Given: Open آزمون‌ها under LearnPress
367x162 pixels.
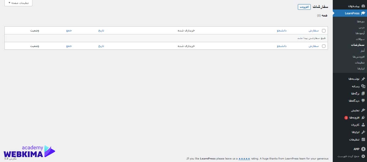Looking at the screenshot, I should point(360,33).
